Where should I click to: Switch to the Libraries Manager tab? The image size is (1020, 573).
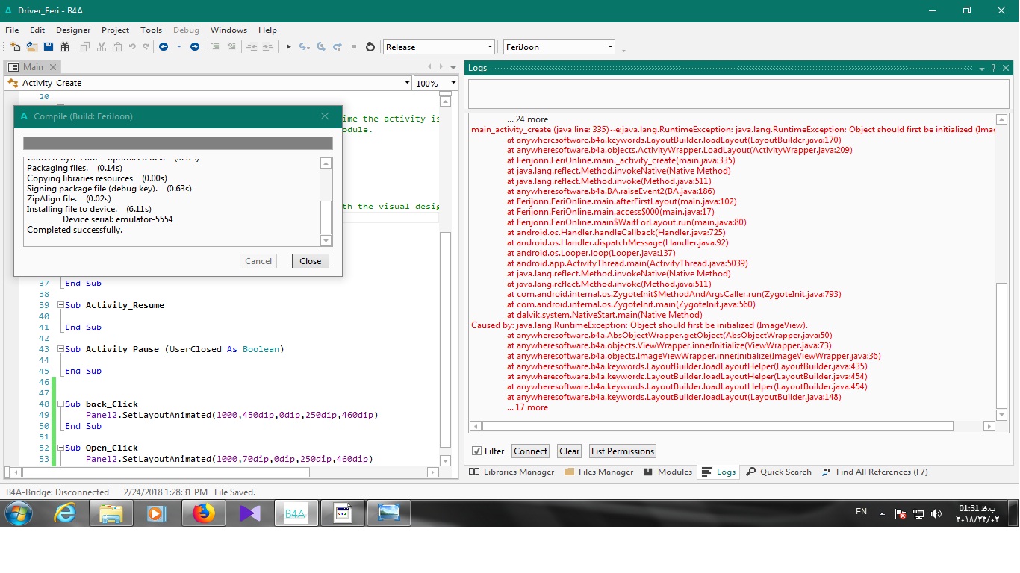coord(511,472)
